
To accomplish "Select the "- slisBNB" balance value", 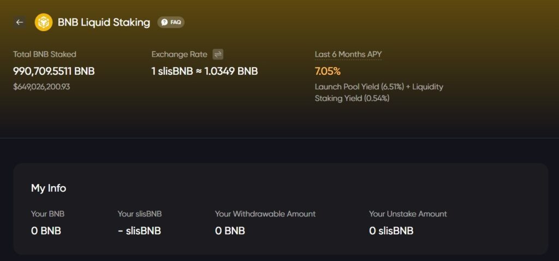I will (139, 230).
